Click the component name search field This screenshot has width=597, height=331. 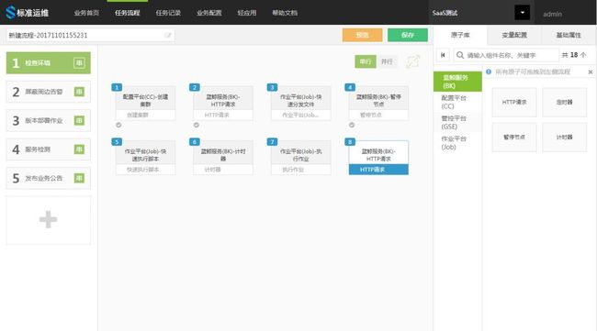[x=506, y=55]
